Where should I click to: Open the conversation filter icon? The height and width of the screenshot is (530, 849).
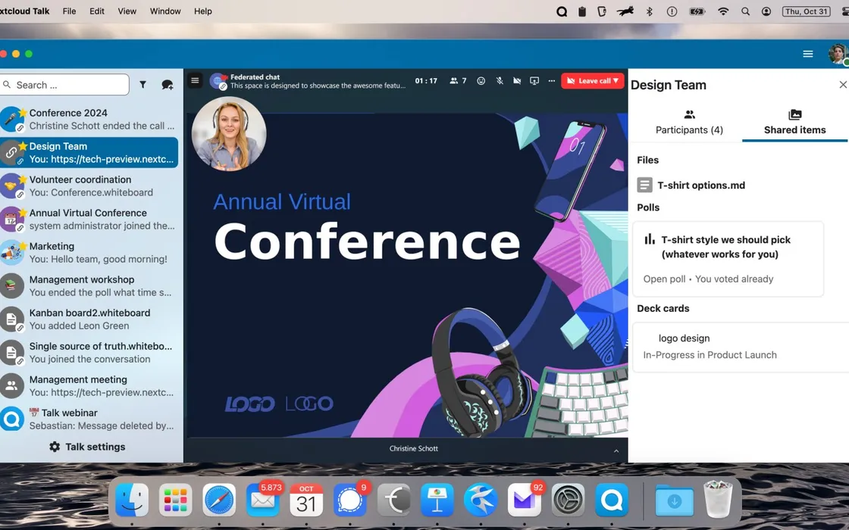coord(143,84)
